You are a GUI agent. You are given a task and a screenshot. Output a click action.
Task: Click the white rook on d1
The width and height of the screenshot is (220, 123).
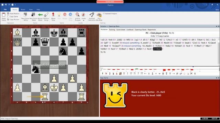(x=45, y=96)
